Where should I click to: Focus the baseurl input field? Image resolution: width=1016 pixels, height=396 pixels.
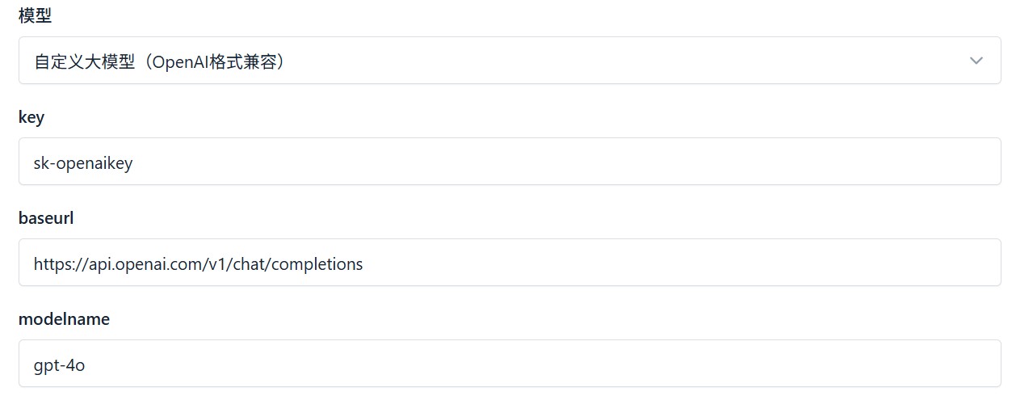(509, 263)
